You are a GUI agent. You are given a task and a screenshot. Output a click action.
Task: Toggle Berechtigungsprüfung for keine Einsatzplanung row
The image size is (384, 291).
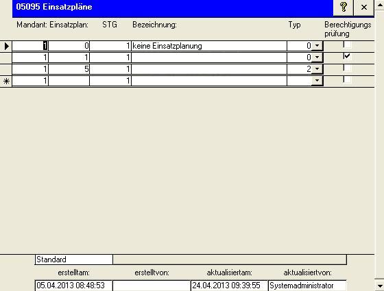[347, 45]
